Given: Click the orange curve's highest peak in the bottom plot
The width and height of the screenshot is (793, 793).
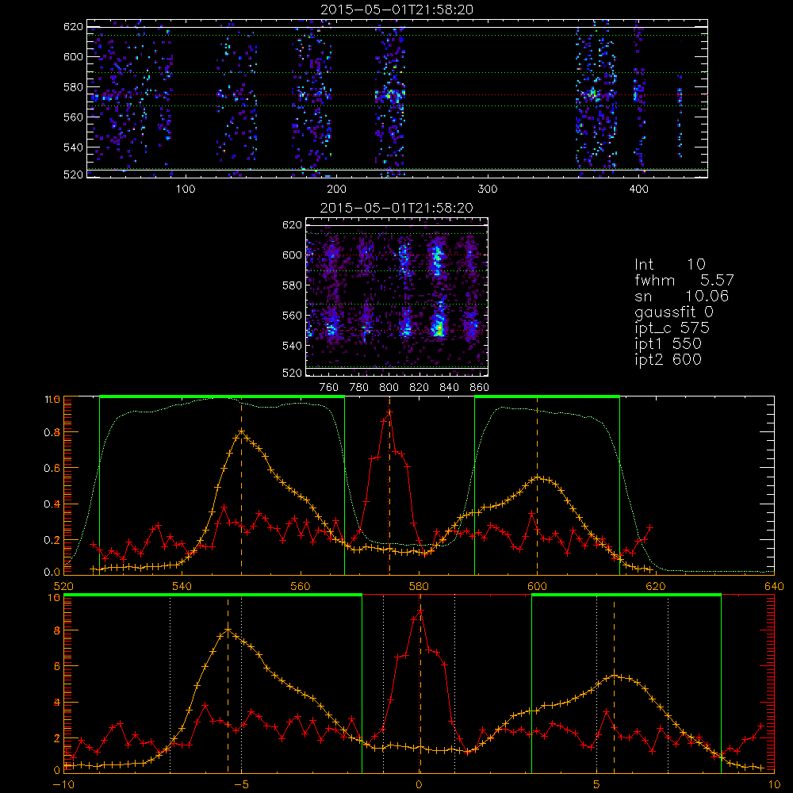Looking at the screenshot, I should (x=228, y=630).
